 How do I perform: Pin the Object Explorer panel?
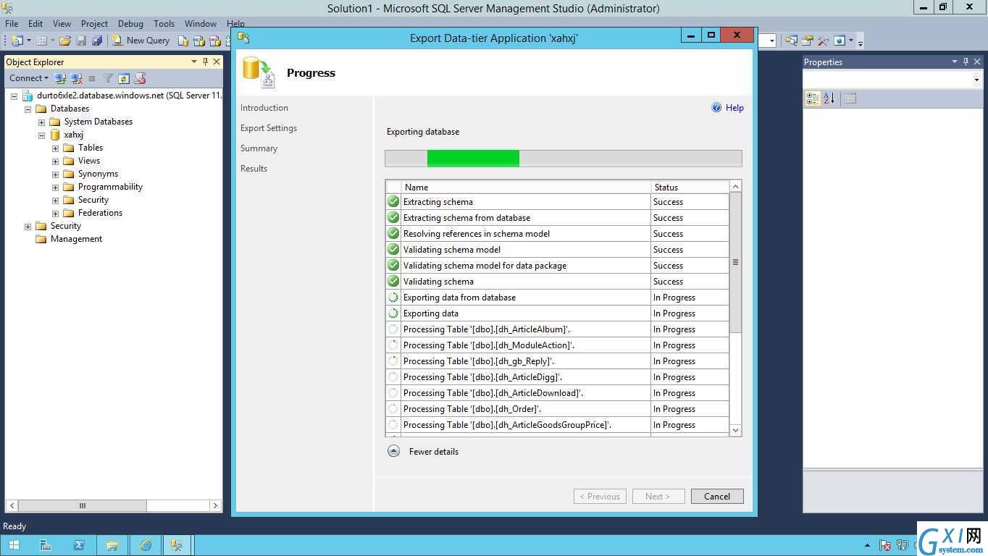(206, 62)
